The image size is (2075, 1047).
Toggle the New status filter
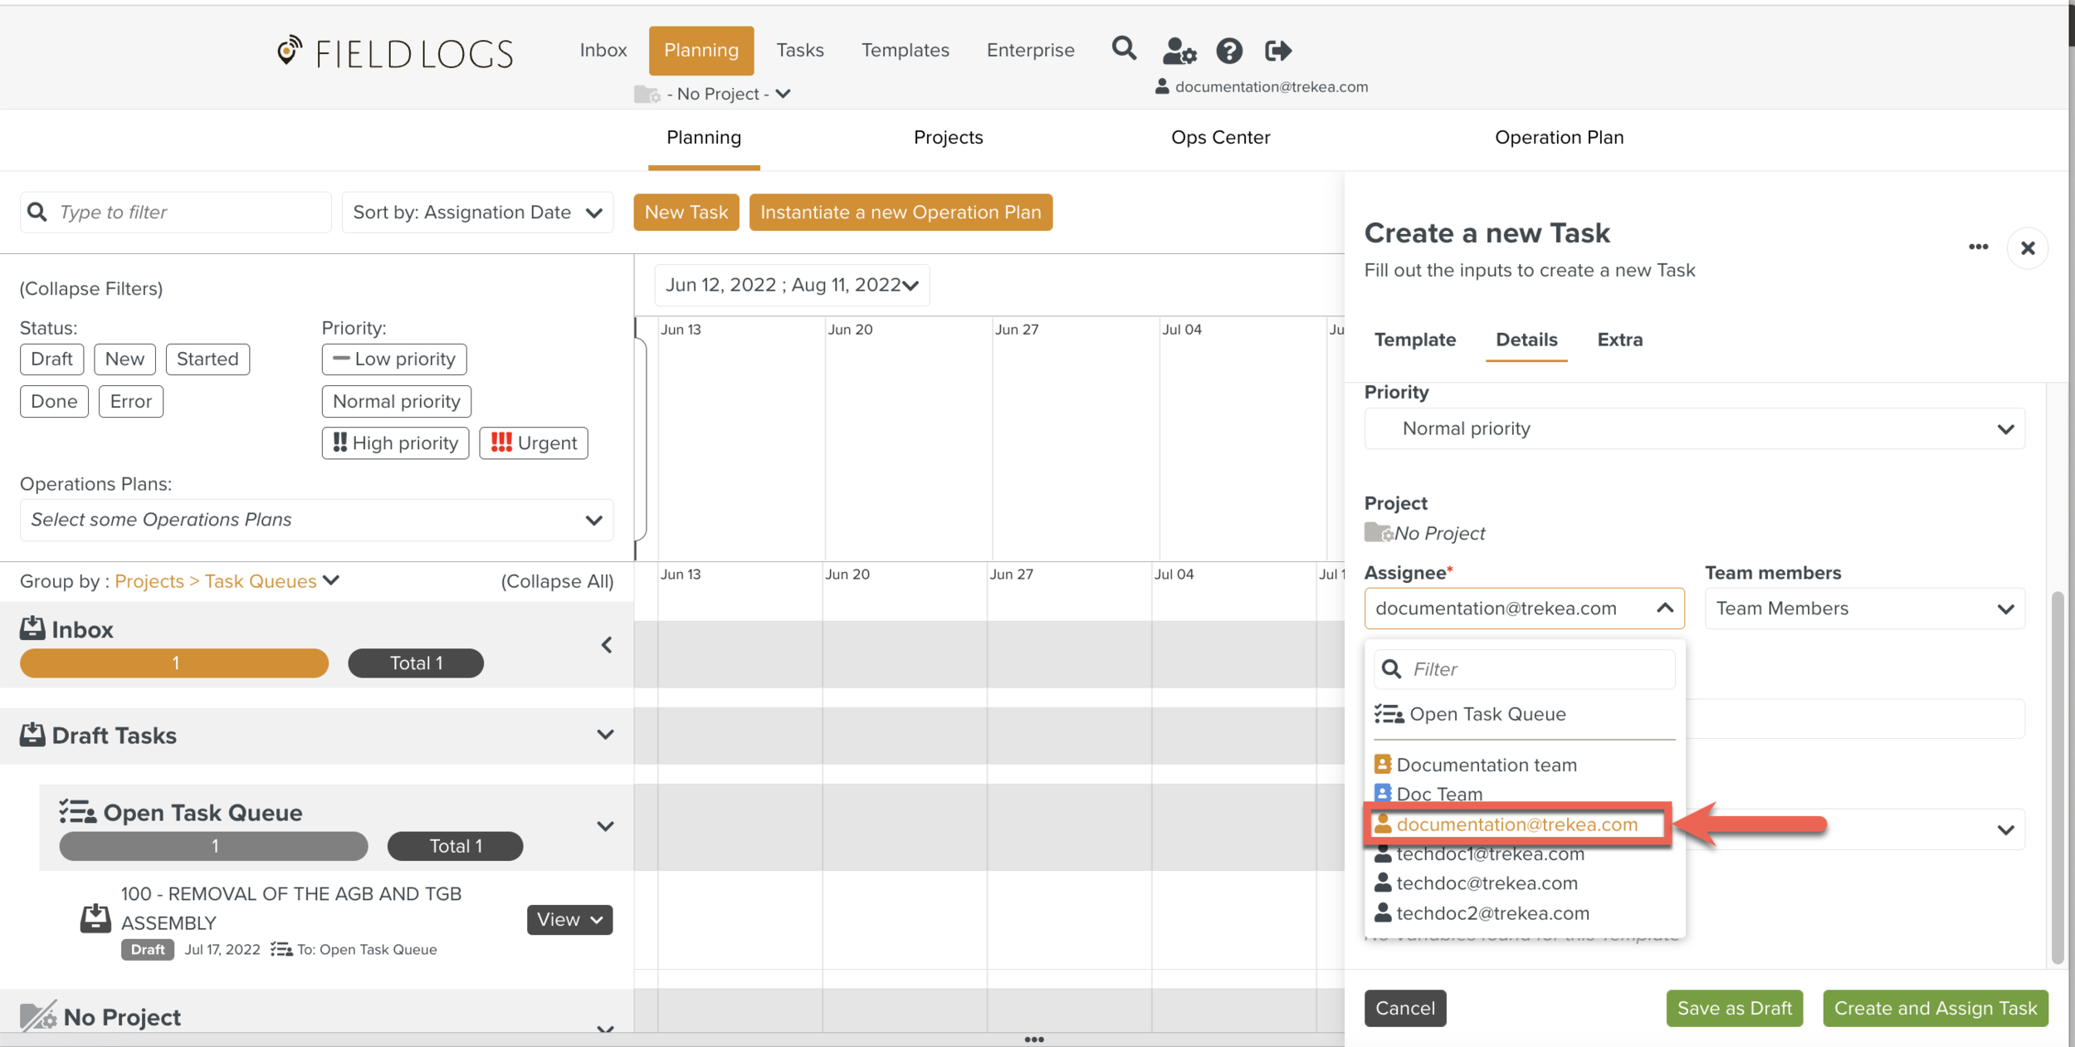point(124,359)
